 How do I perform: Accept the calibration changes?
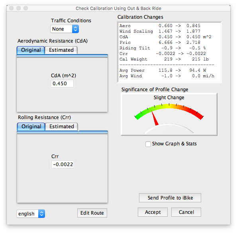pyautogui.click(x=153, y=212)
